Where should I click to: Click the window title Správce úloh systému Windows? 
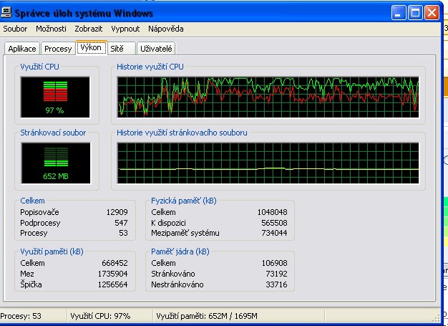click(84, 13)
